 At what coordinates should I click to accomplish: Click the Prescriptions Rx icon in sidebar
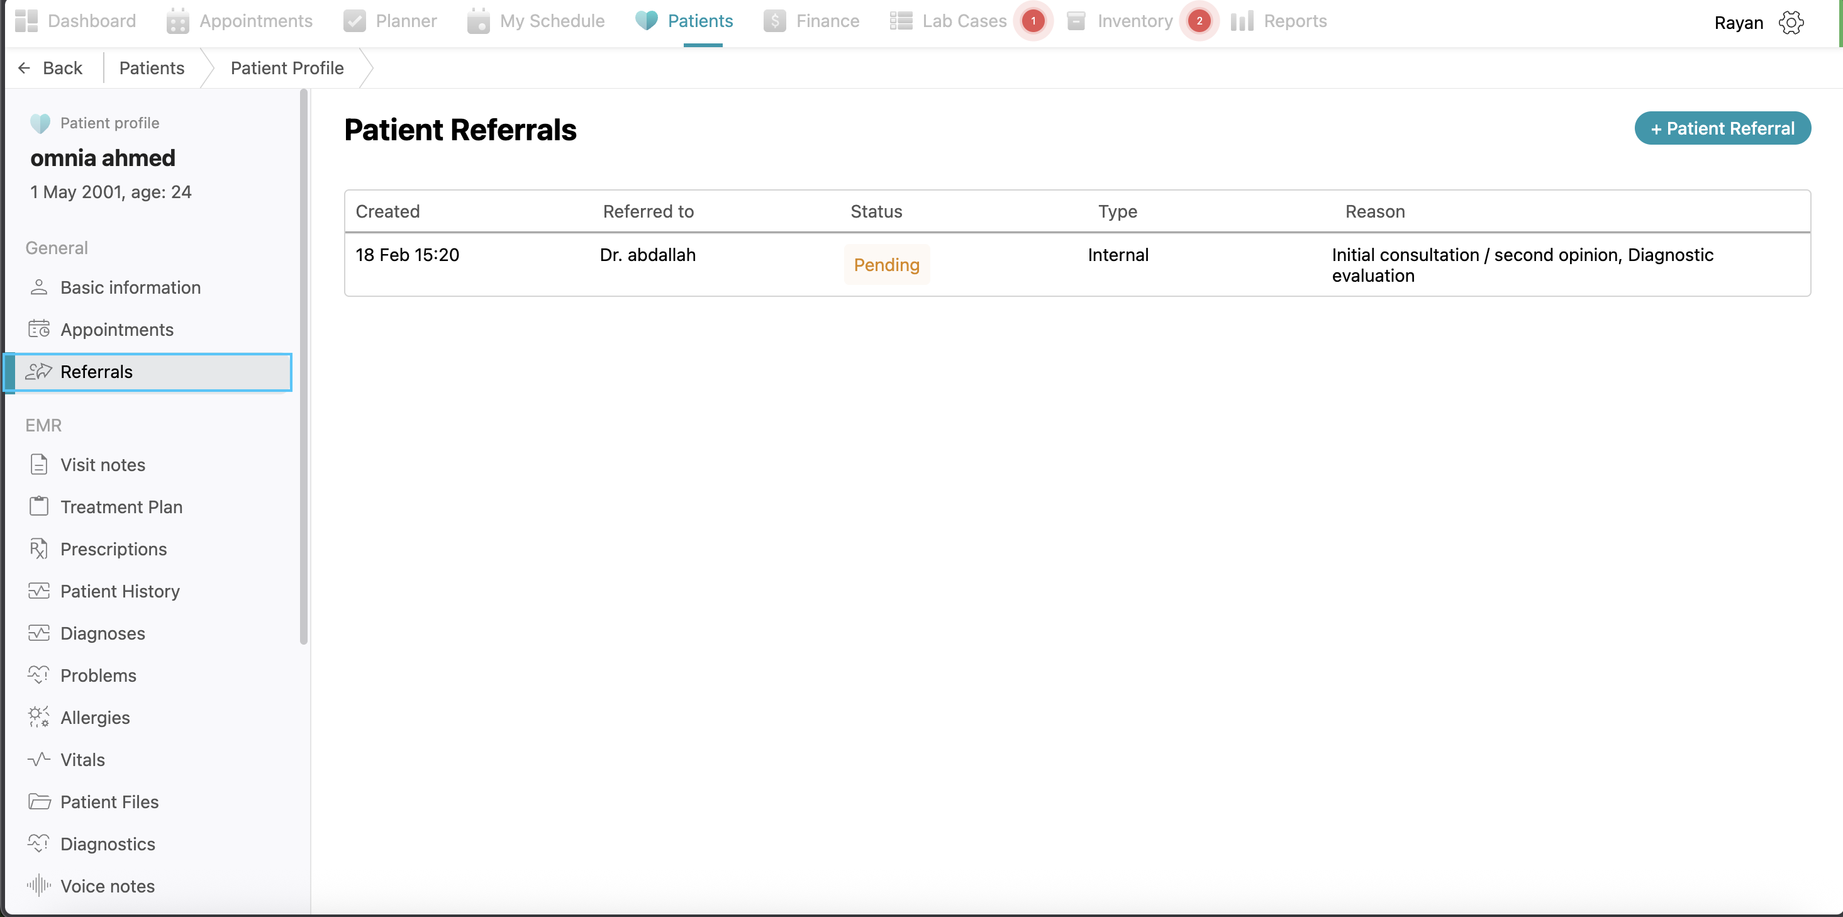click(38, 548)
